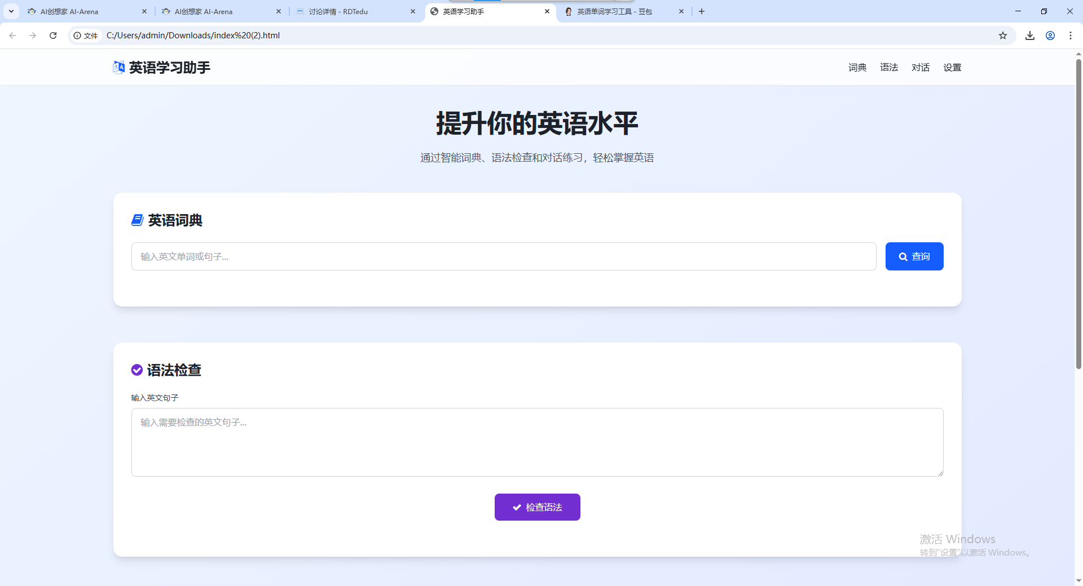Select the active 英语学习助手 browser tab
This screenshot has width=1083, height=586.
pyautogui.click(x=490, y=11)
